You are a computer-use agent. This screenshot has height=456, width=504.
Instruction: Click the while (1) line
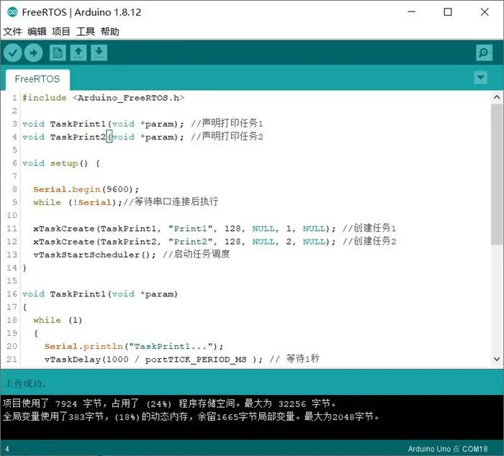[x=58, y=320]
